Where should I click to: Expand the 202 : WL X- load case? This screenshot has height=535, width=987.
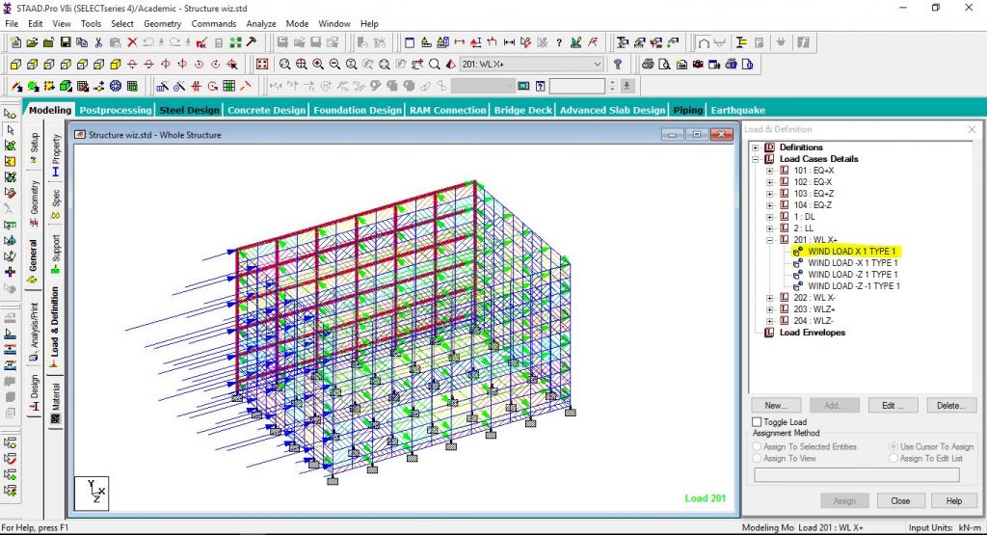tap(770, 298)
